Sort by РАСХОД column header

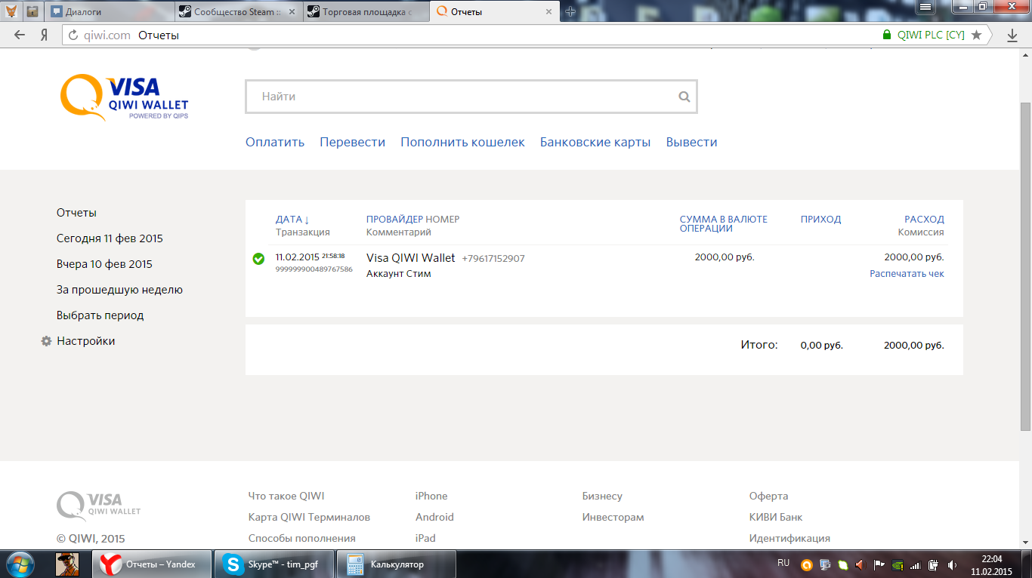[924, 220]
